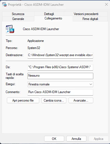110x144 pixels.
Task: Click the Tipo label
Action: coord(9,41)
